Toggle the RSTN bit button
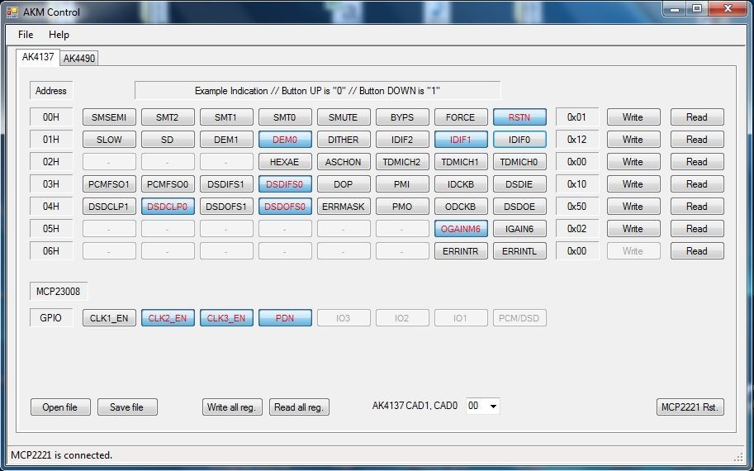 point(519,117)
